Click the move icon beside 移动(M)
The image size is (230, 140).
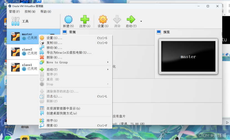point(42,47)
